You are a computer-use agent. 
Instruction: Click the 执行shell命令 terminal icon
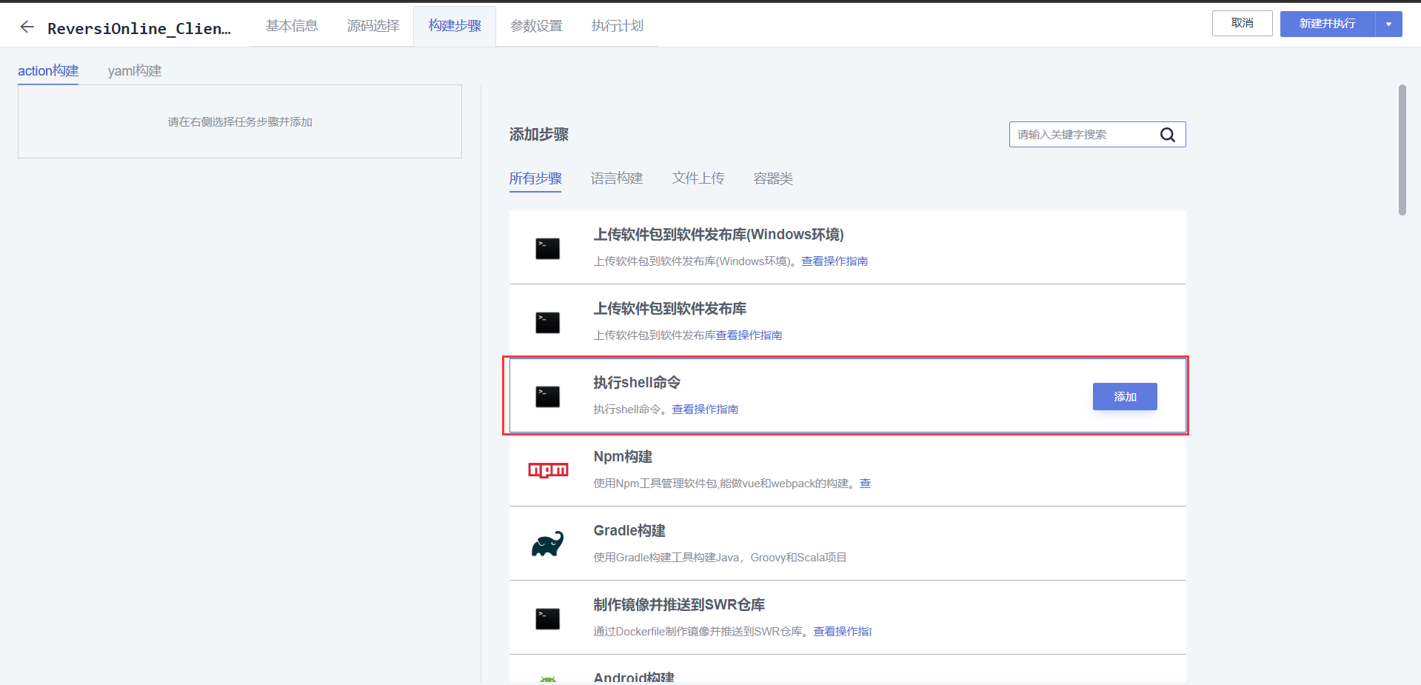click(x=547, y=396)
